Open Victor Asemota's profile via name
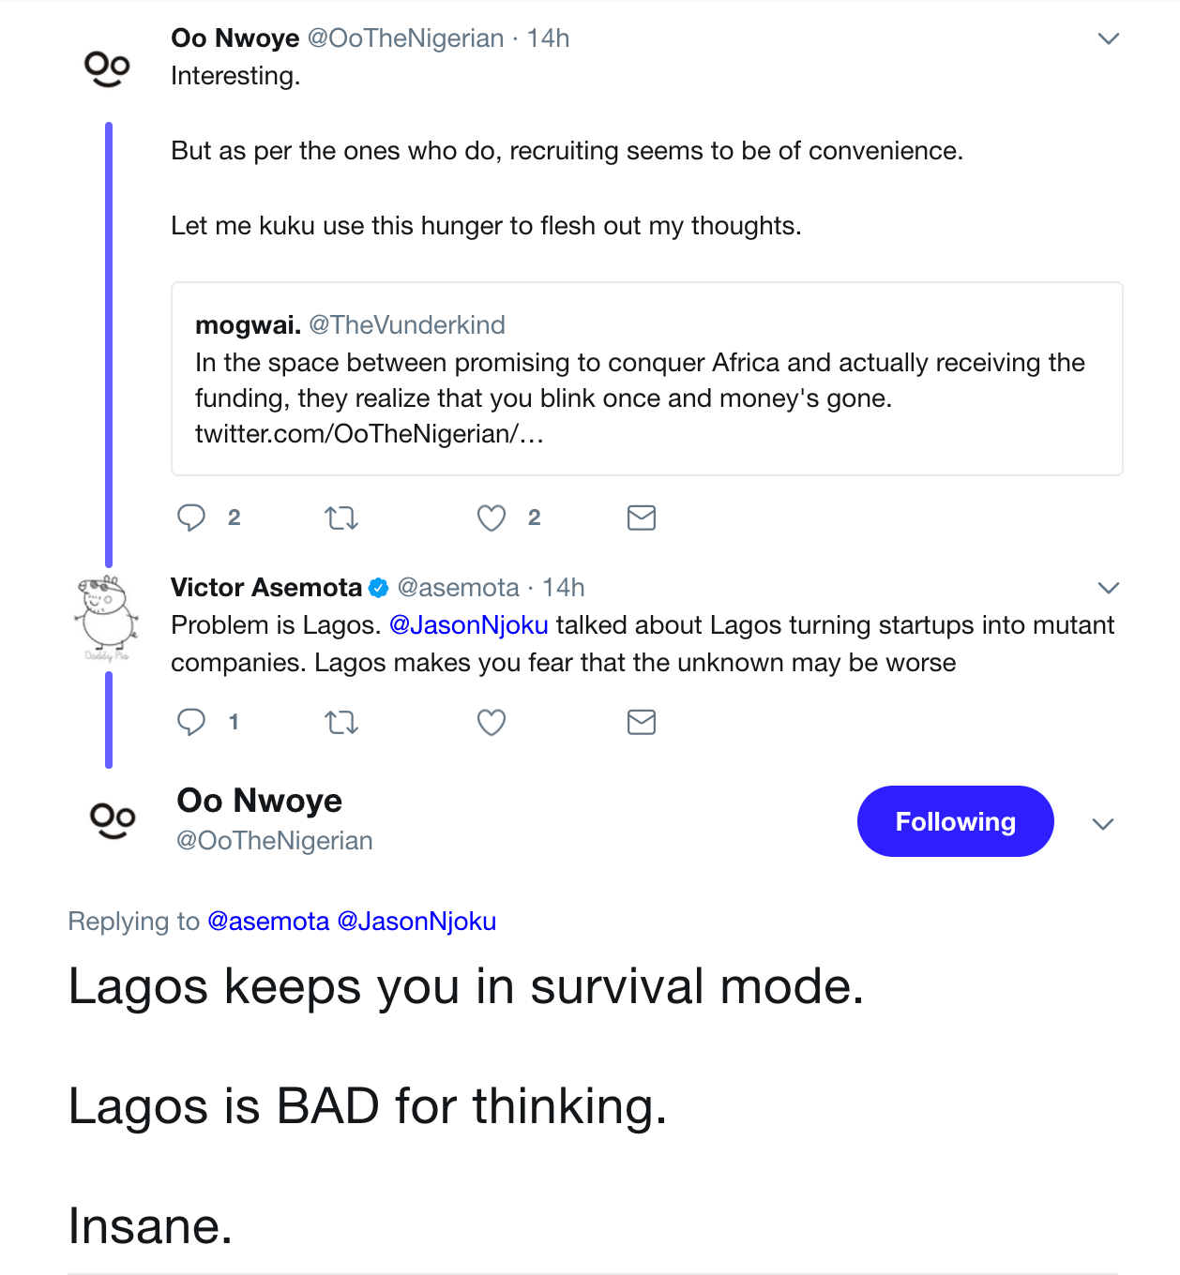Viewport: 1180px width, 1275px height. 266,588
